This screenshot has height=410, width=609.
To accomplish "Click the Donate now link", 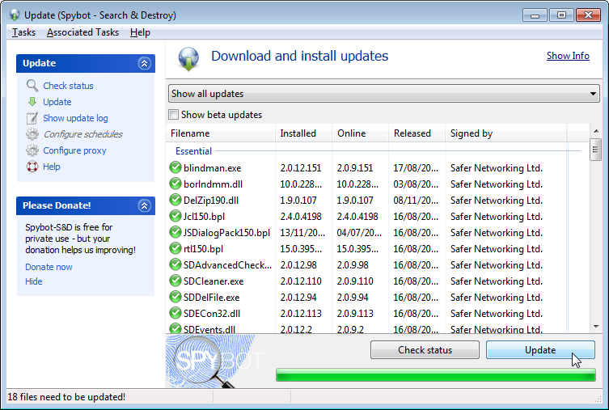I will [49, 267].
